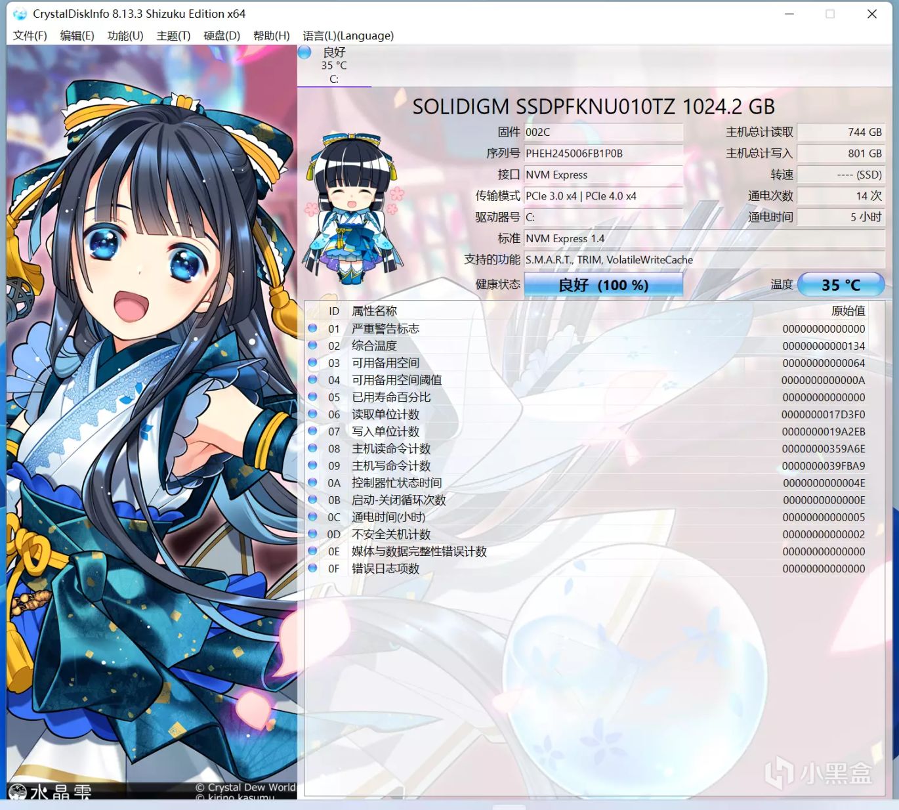Click the disk title SOLIDIGM SSDPFKNU010TZ 1024.2 GB
Screen dimensions: 899x810
coord(594,106)
